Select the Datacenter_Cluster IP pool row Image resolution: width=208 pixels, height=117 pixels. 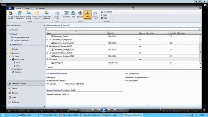123,36
